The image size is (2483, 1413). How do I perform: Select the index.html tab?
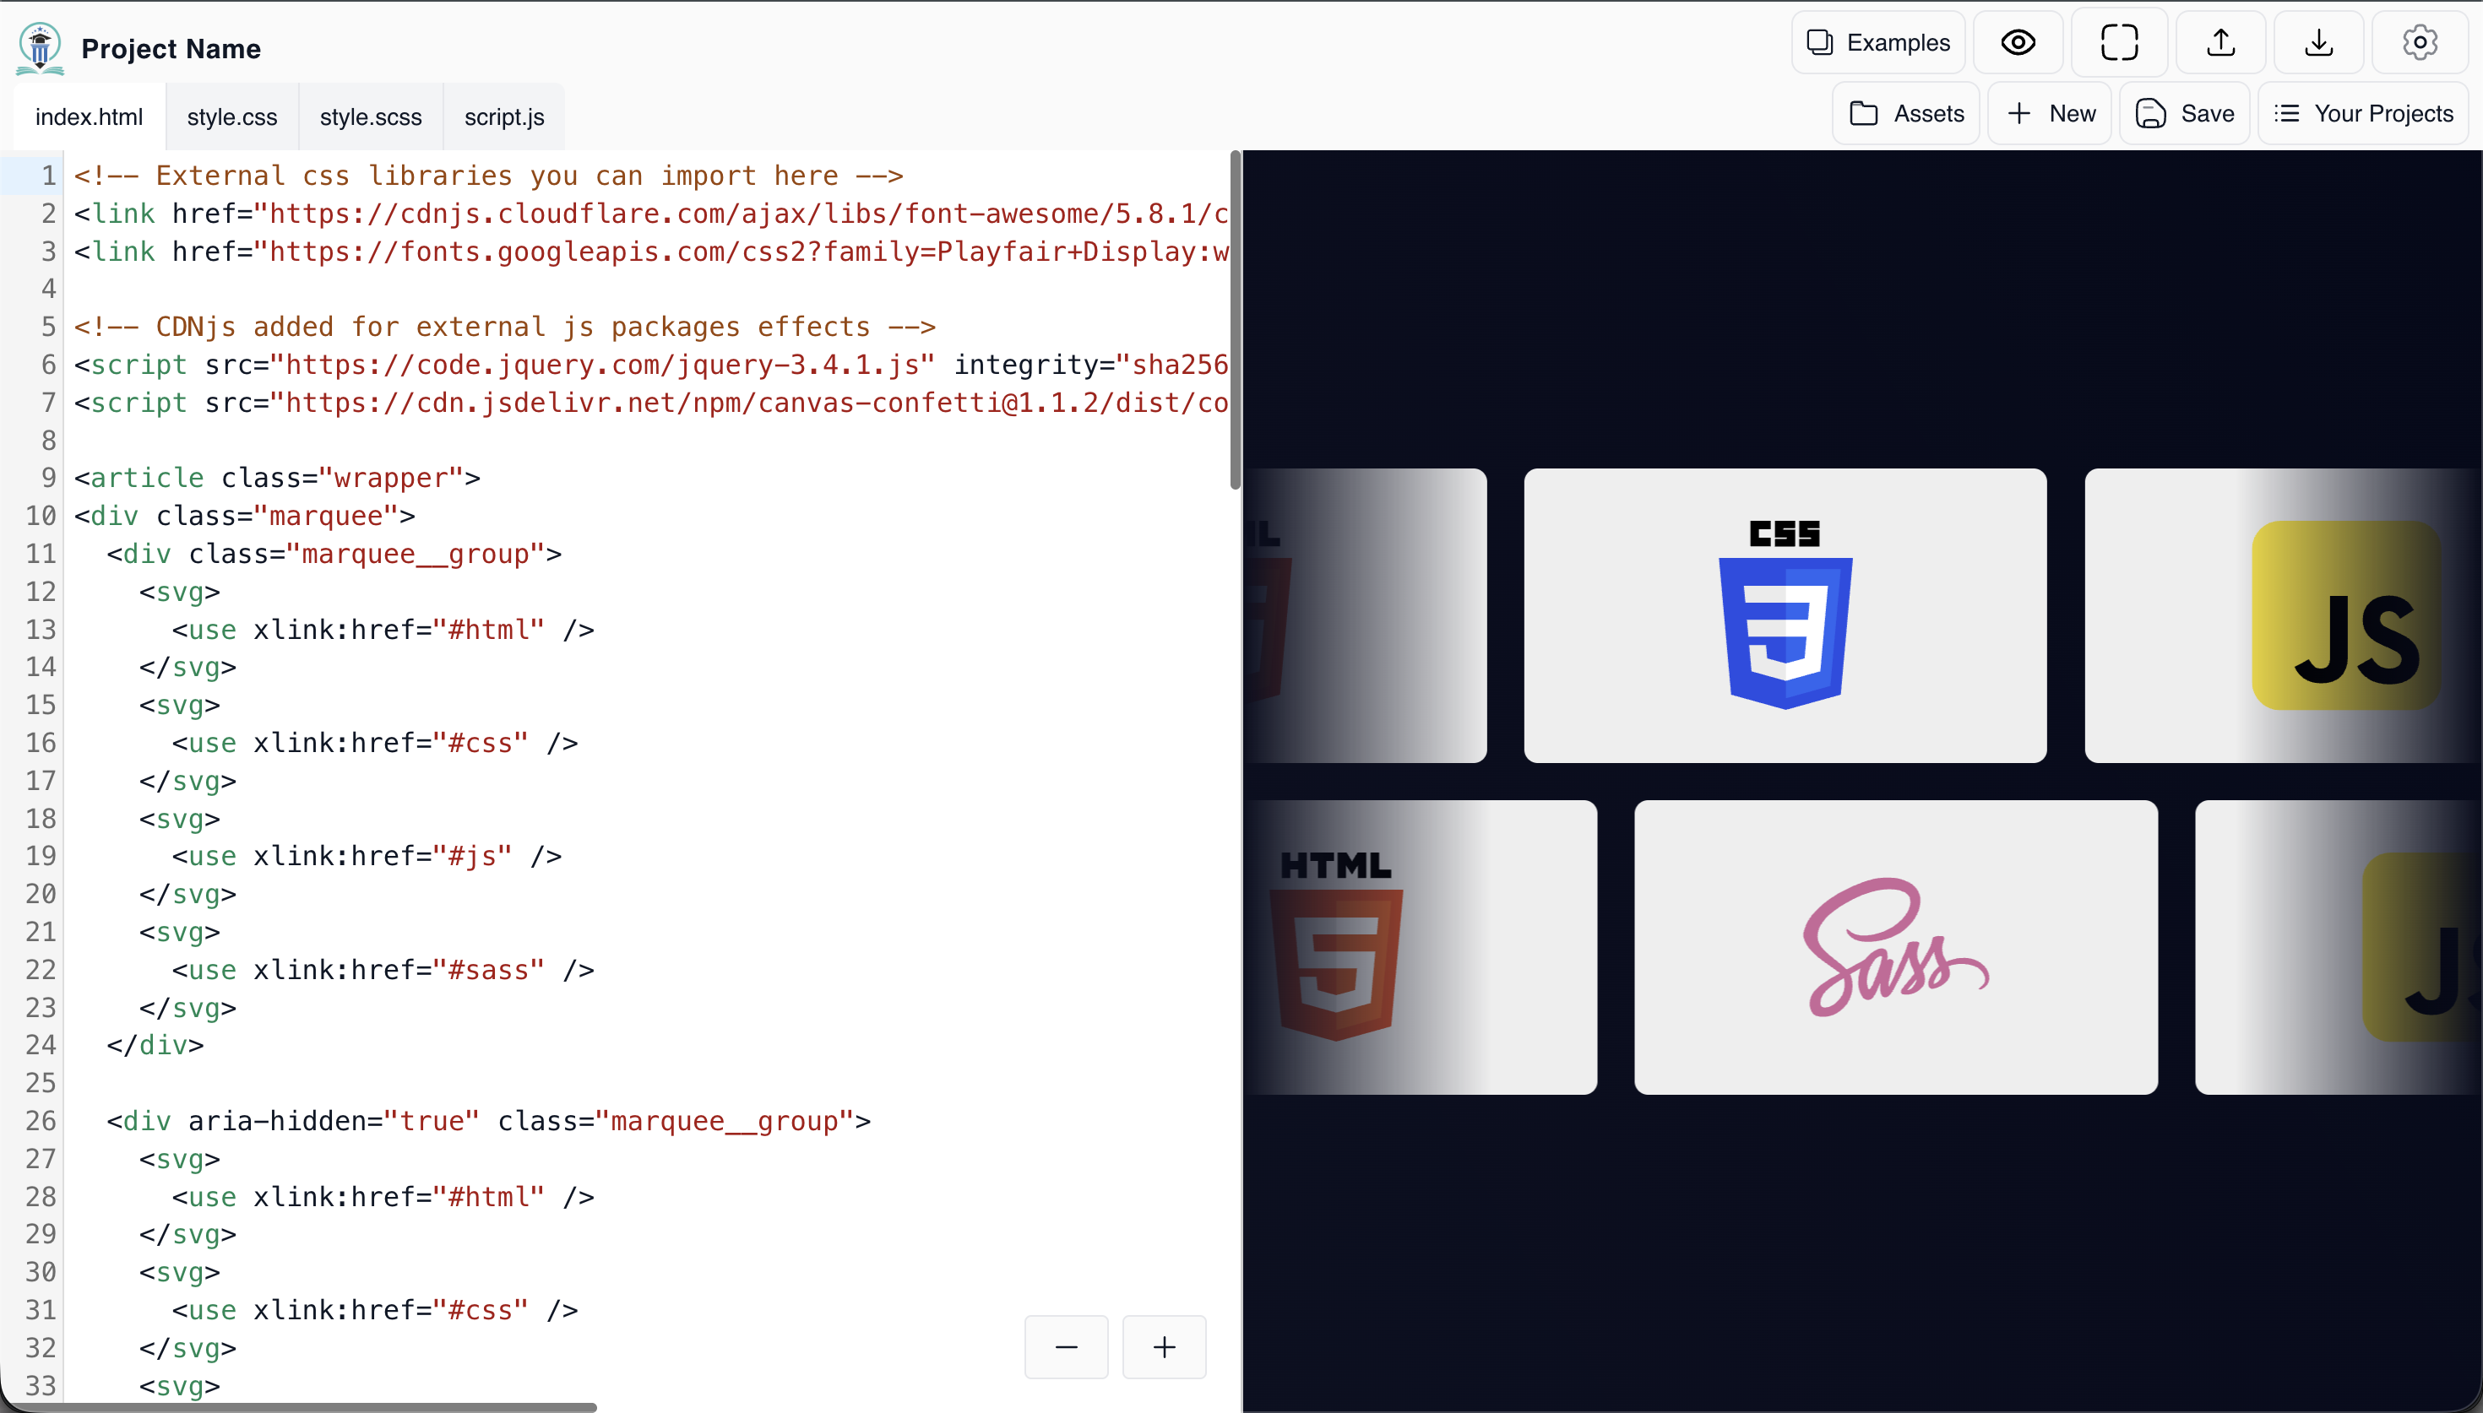pyautogui.click(x=90, y=117)
